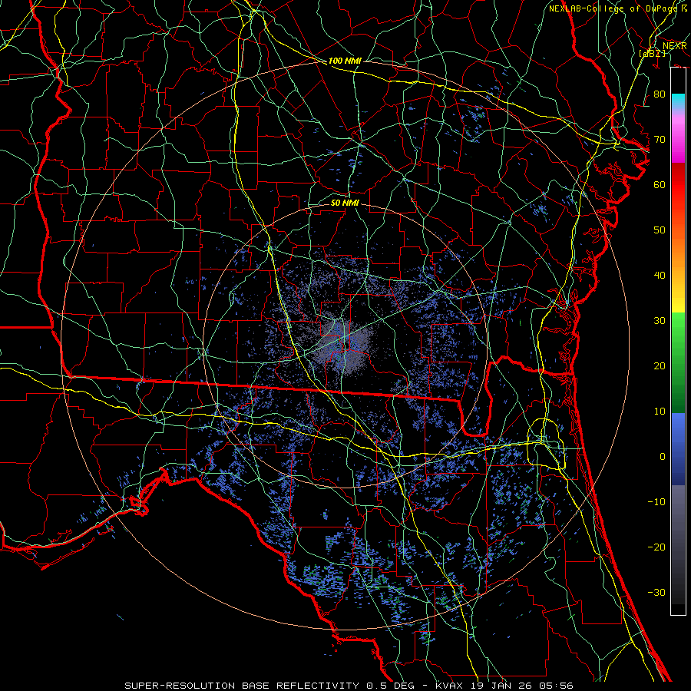Click the green segment of the color bar

678,362
